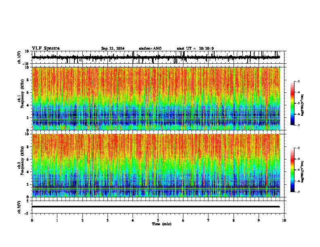Click the ch.1 spectrogram color scale bar

pos(293,103)
